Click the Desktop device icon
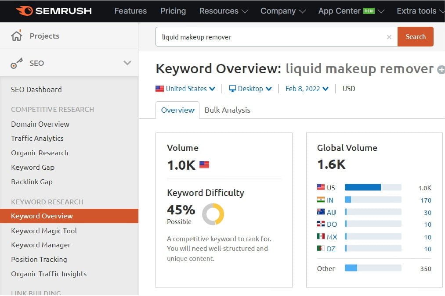 (232, 89)
